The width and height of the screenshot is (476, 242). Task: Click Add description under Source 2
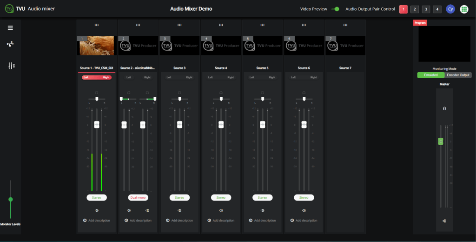point(140,220)
